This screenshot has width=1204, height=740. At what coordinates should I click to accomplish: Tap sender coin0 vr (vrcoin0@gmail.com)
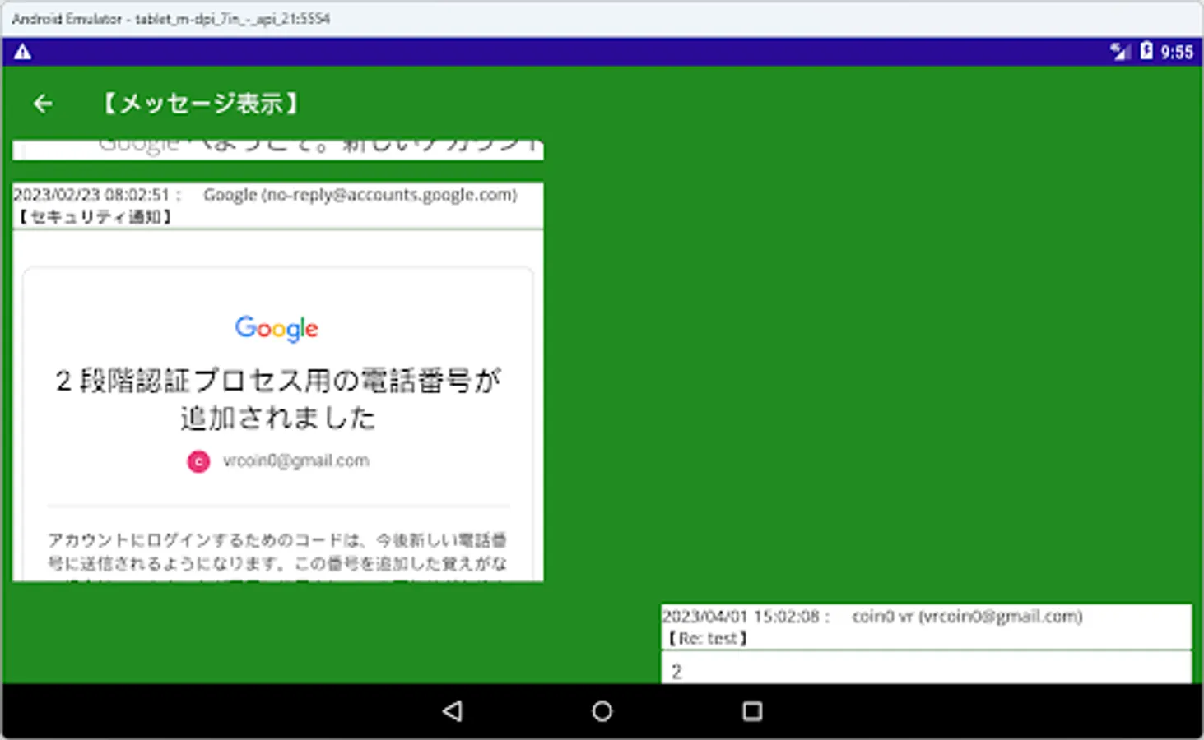(x=967, y=617)
